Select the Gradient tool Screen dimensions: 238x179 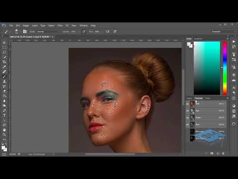pos(4,96)
